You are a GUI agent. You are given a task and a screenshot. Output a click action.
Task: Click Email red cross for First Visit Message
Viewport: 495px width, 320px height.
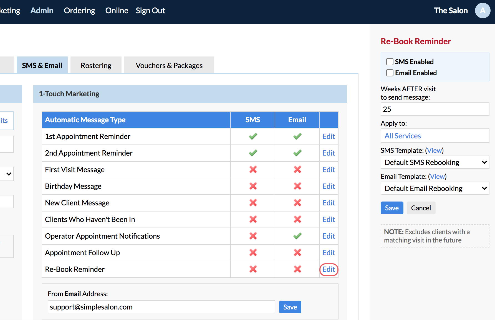(297, 170)
